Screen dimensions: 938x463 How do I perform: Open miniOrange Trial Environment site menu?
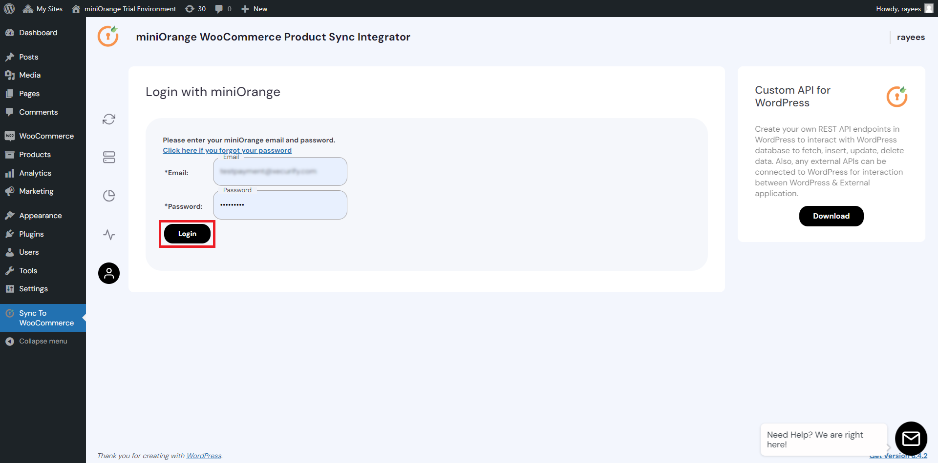[x=124, y=9]
